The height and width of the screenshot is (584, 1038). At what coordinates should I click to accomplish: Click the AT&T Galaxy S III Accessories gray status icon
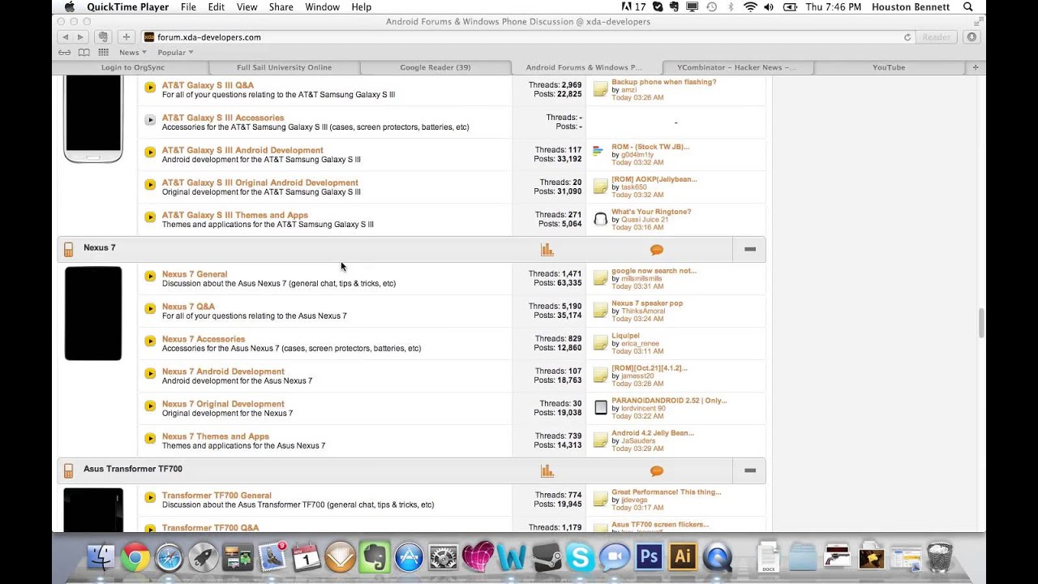click(x=150, y=120)
